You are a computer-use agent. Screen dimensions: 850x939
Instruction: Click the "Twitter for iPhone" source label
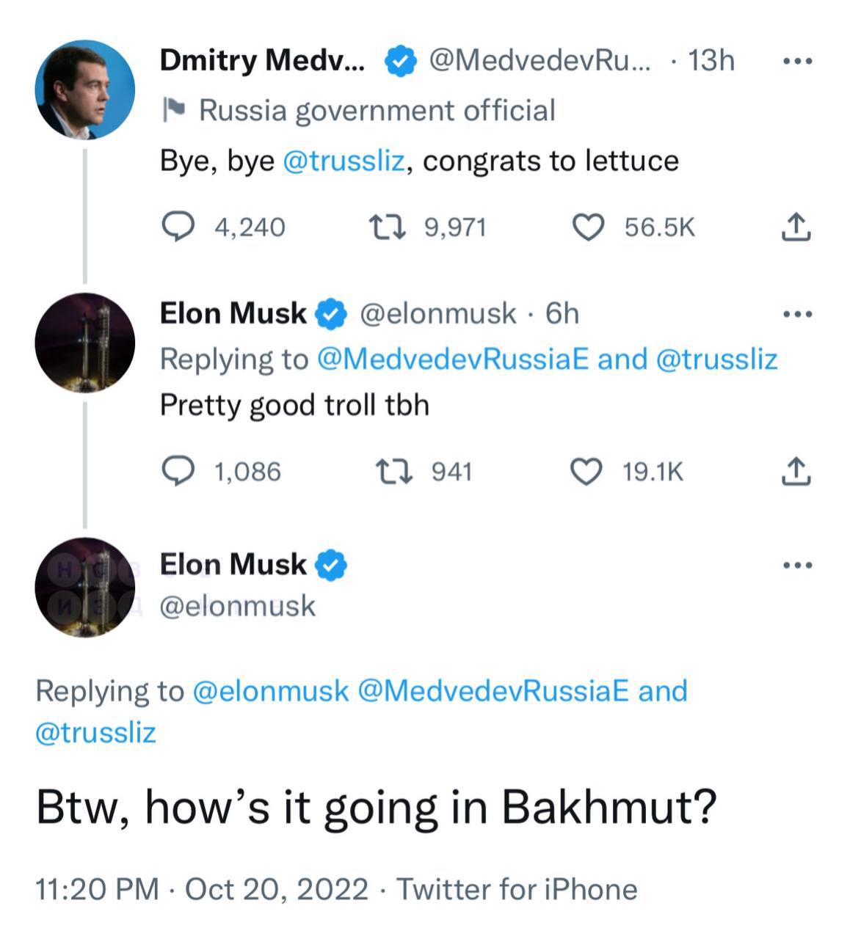pyautogui.click(x=517, y=889)
